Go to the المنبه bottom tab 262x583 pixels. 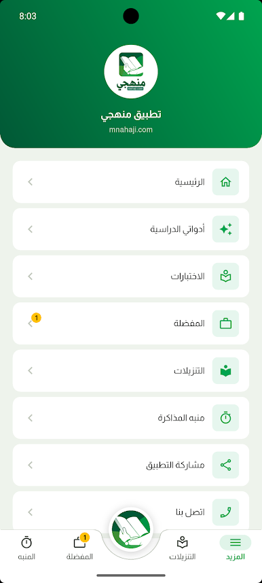tap(26, 548)
